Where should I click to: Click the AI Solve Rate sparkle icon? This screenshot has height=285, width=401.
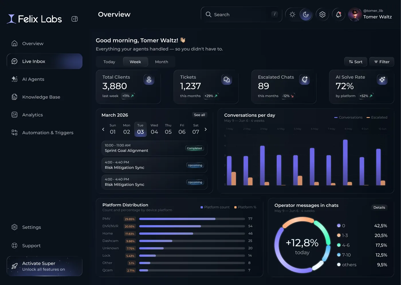[382, 80]
